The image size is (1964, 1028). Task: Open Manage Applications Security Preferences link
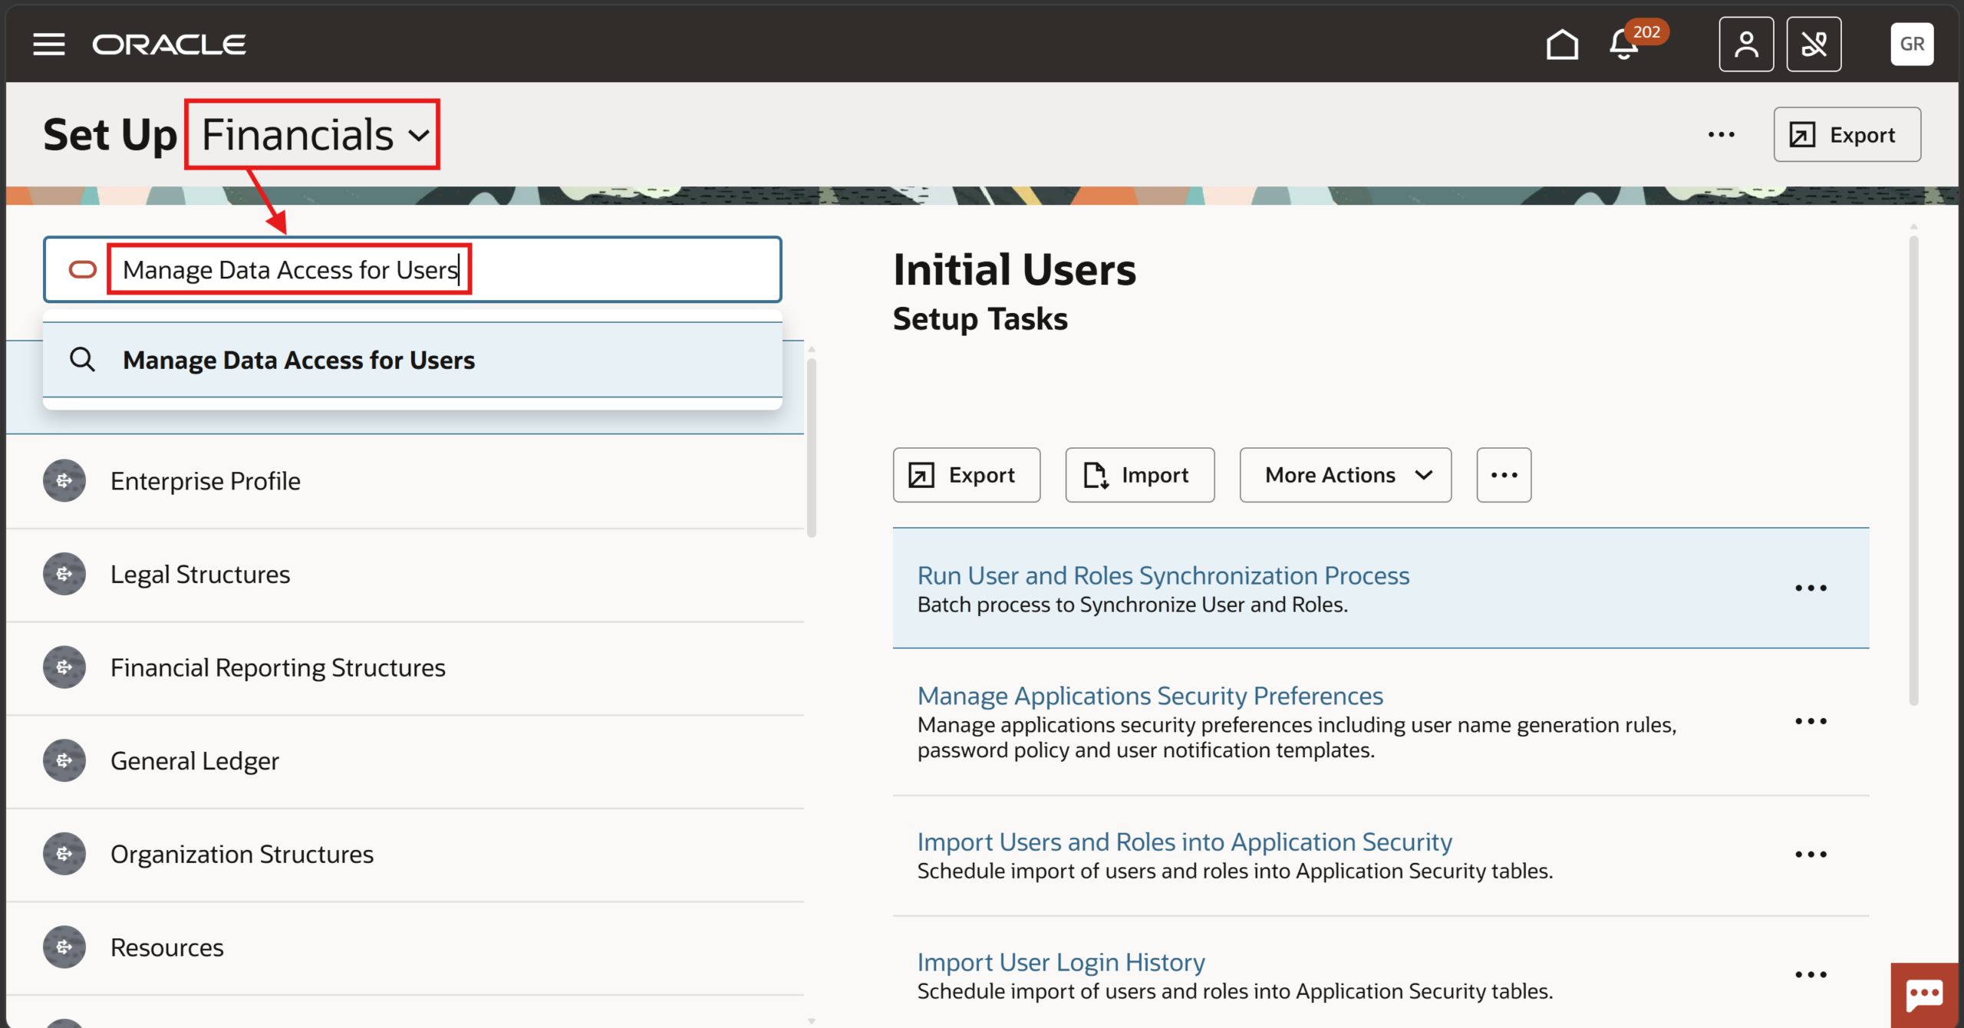pos(1150,696)
